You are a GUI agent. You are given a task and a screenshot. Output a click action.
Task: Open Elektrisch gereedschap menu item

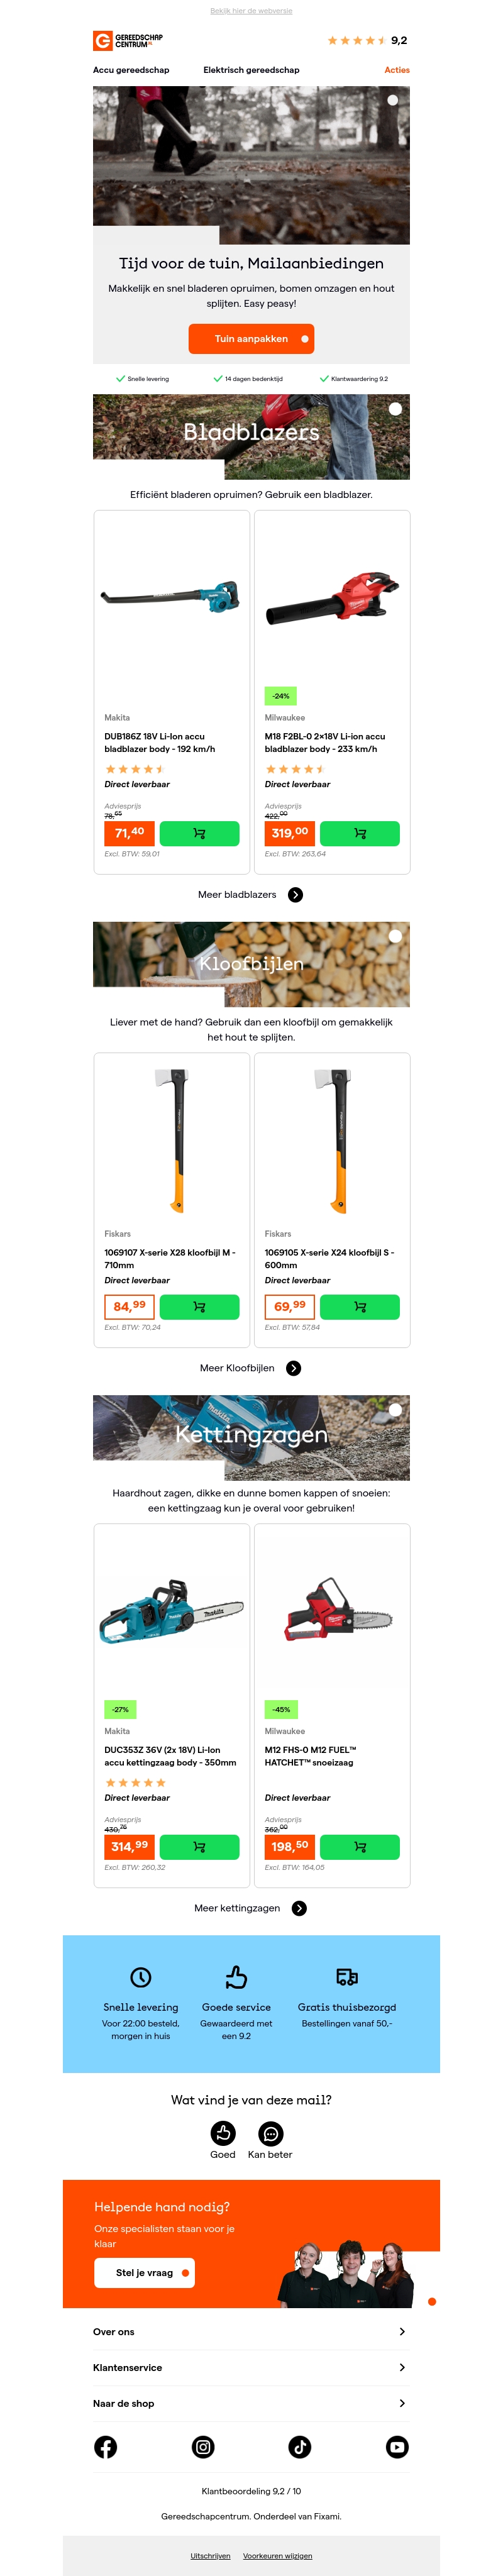coord(251,70)
